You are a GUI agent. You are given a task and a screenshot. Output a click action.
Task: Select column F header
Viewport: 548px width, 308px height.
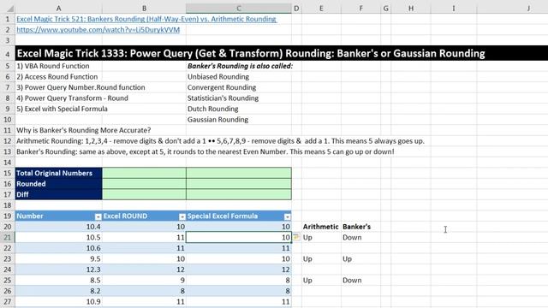[361, 8]
